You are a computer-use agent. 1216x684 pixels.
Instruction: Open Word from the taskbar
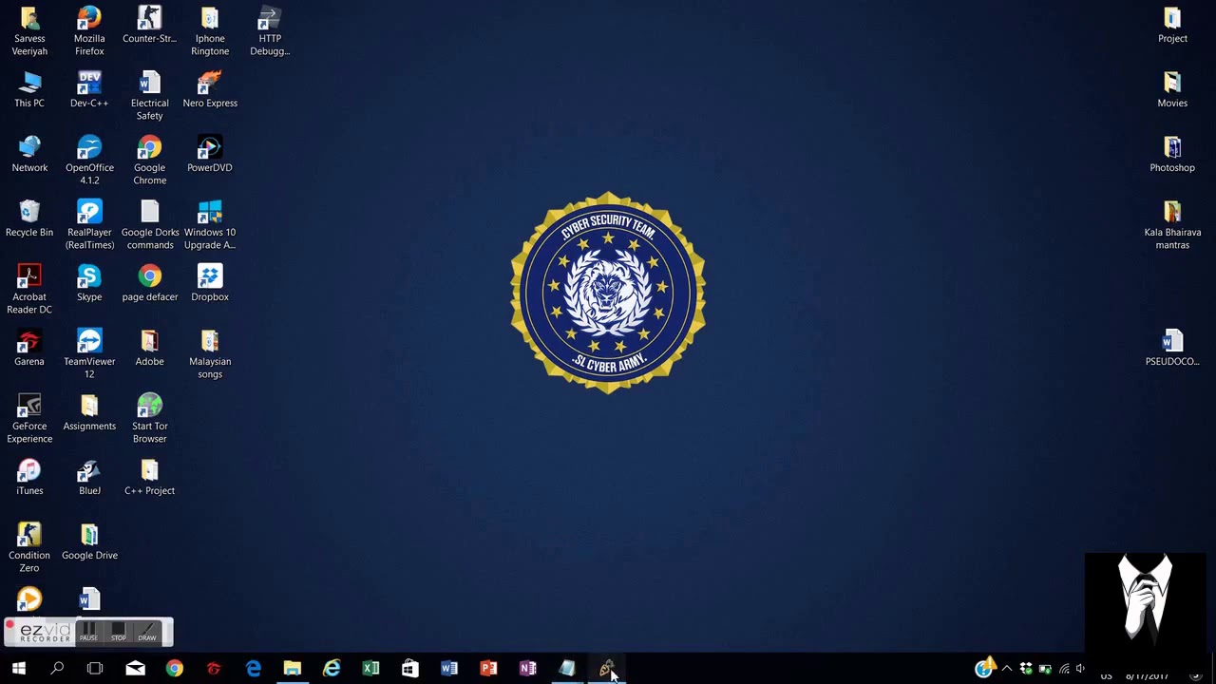pos(448,669)
